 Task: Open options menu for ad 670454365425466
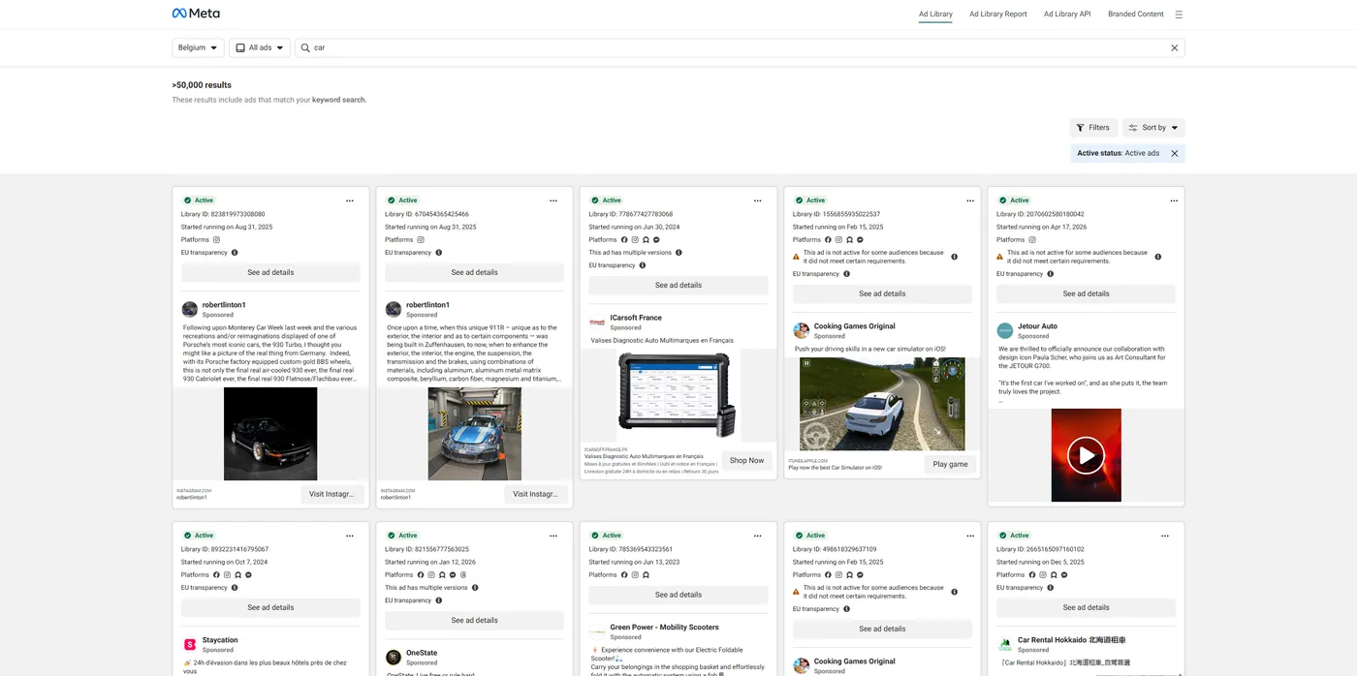pyautogui.click(x=553, y=200)
